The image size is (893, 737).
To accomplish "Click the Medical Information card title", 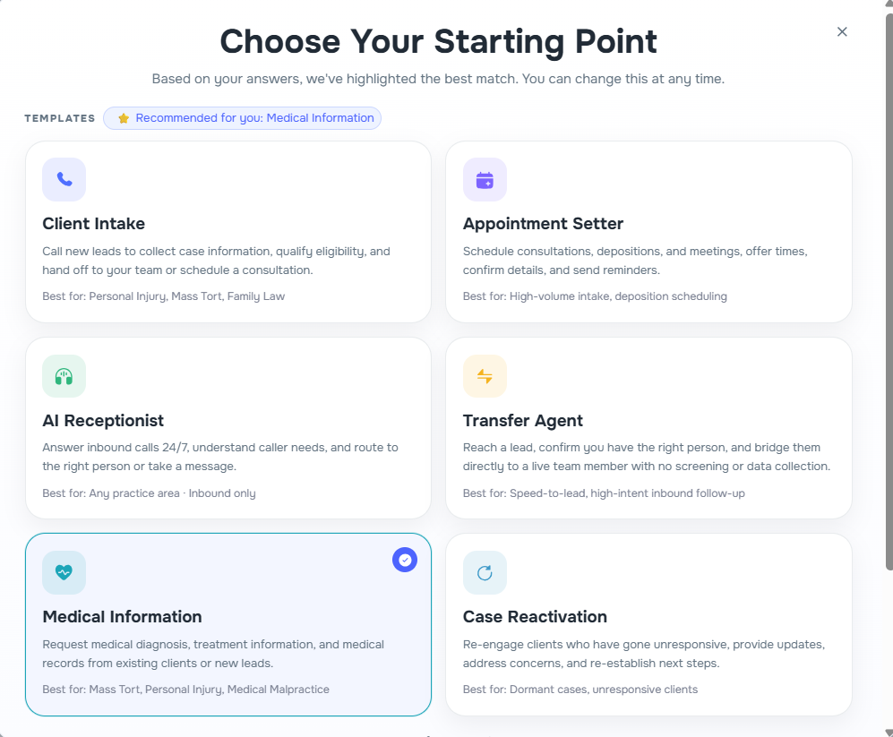I will click(122, 617).
